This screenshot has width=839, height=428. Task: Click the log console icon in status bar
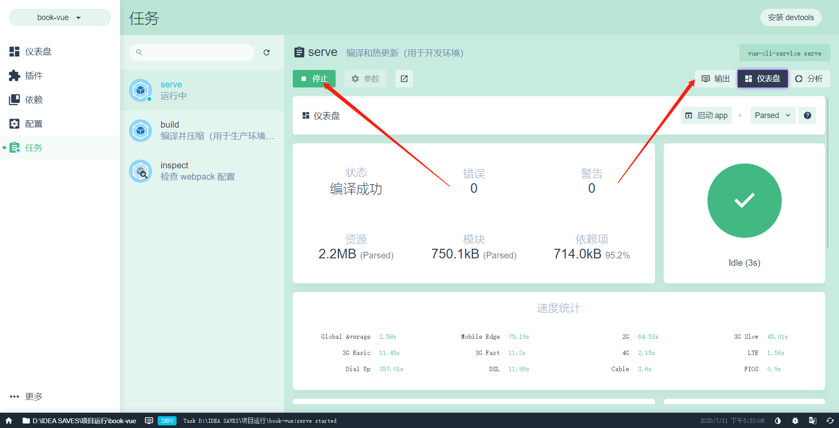[x=149, y=421]
